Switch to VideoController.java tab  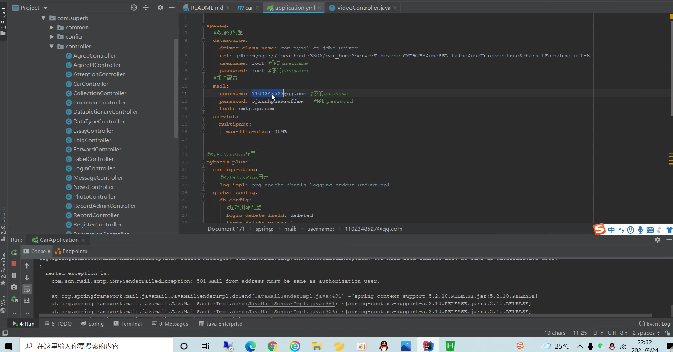(x=363, y=8)
